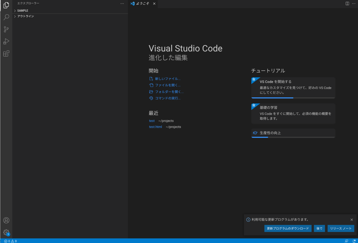
Task: Click the エクスプローラー panel title
Action: 28,3
